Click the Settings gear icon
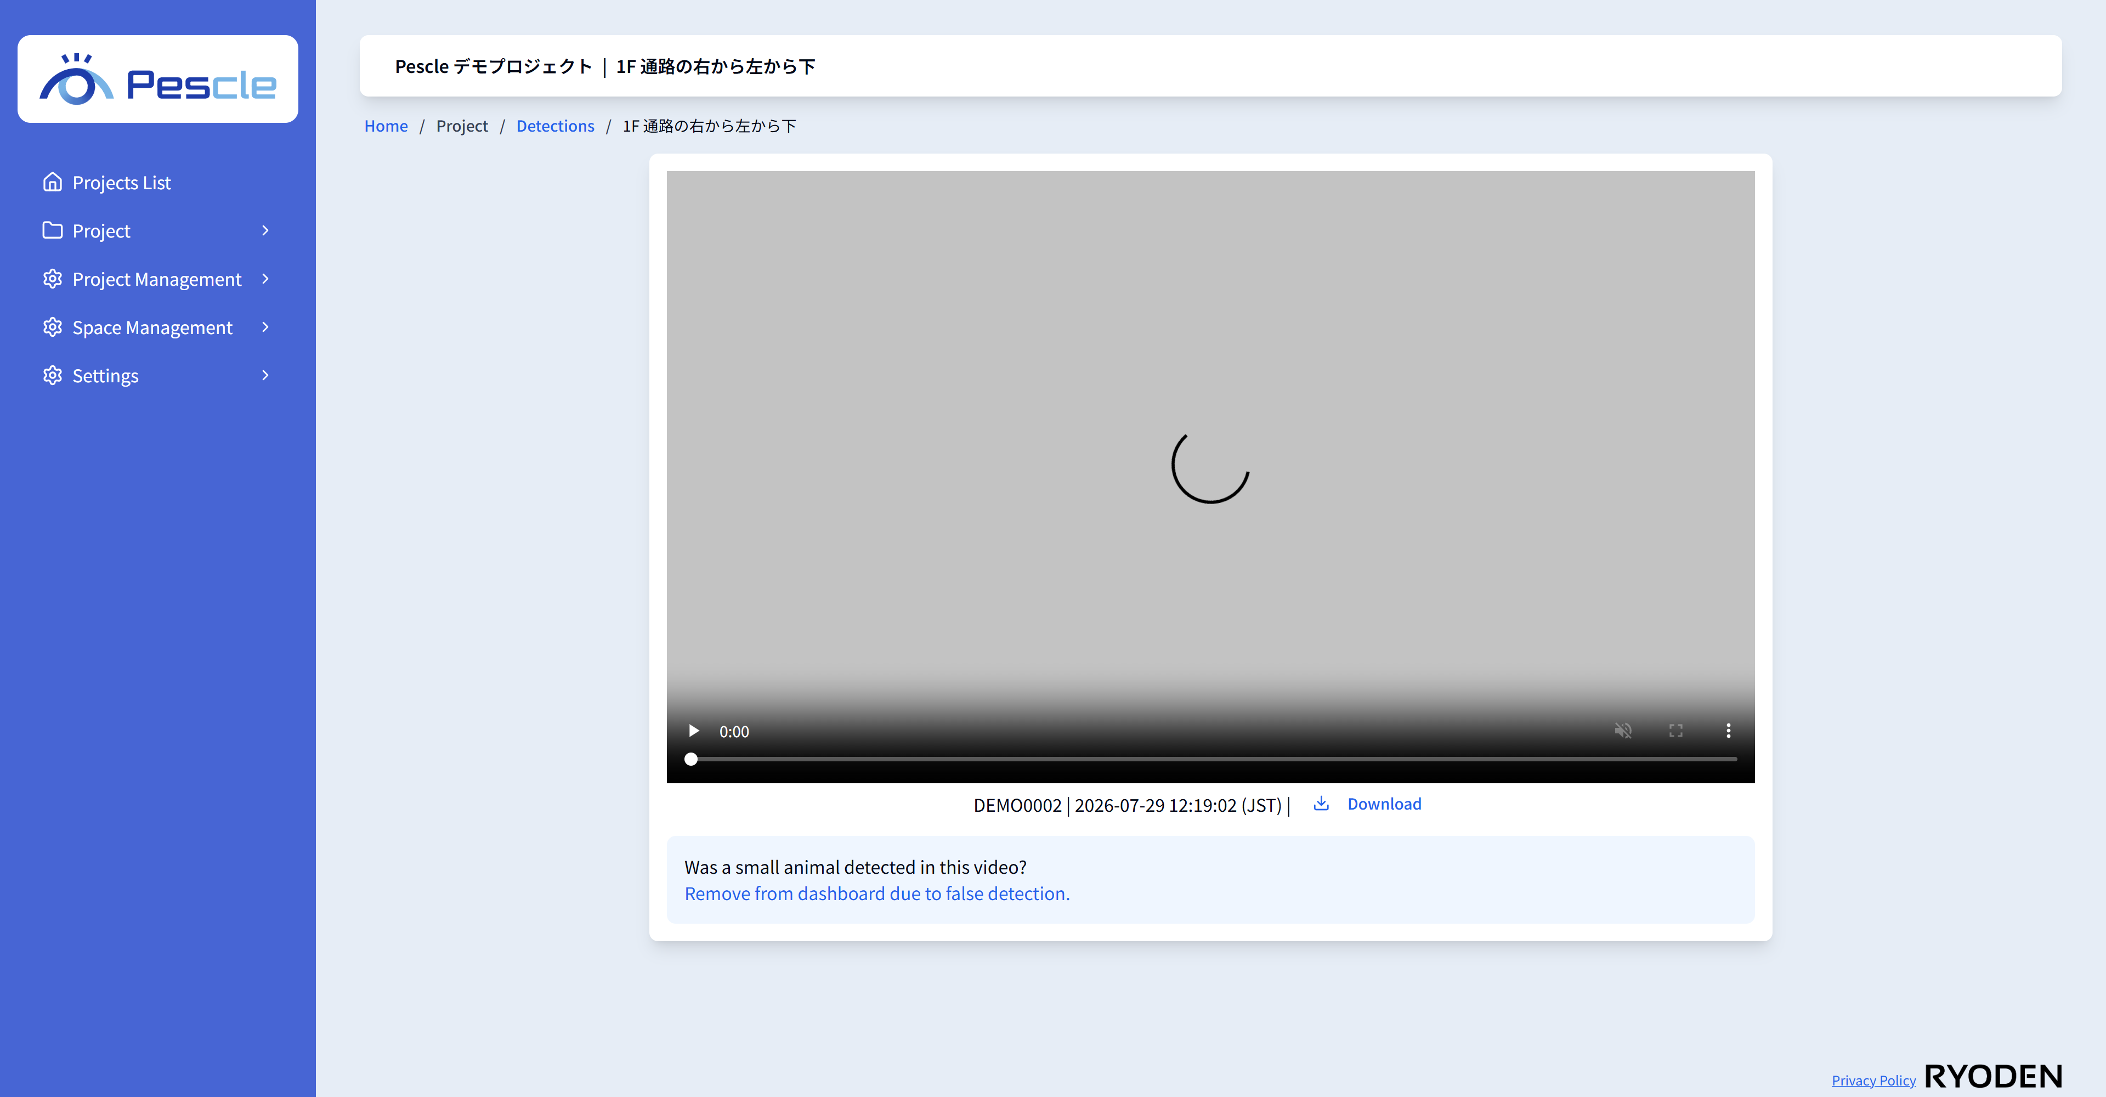Viewport: 2106px width, 1097px height. pyautogui.click(x=52, y=375)
